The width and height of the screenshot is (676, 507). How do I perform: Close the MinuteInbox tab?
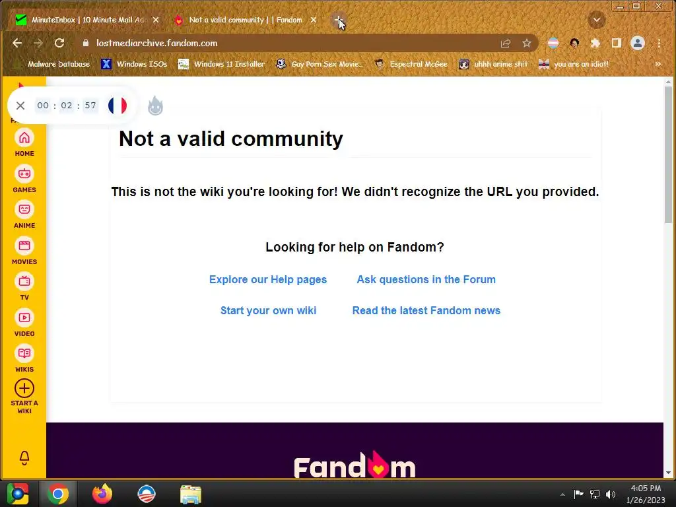[x=156, y=20]
